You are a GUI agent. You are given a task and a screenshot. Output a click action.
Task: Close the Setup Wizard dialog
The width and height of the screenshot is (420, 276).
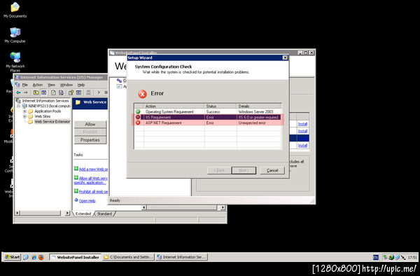pyautogui.click(x=285, y=57)
